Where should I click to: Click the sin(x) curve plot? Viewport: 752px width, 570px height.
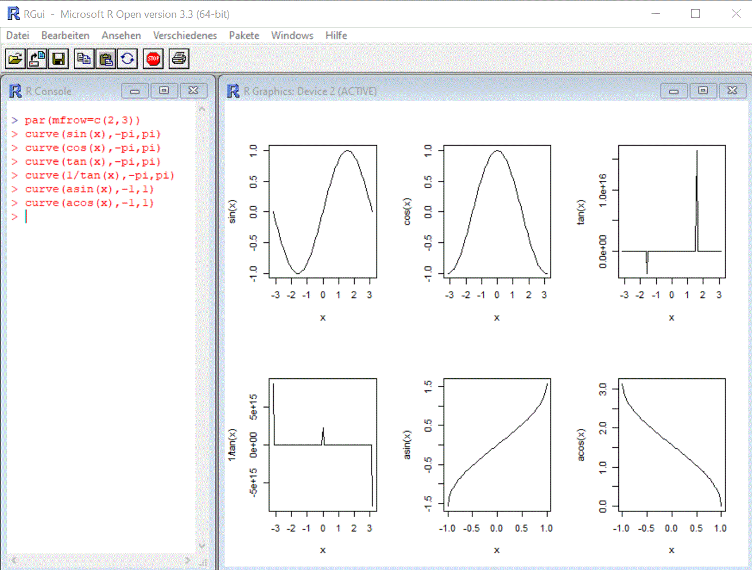[x=321, y=211]
